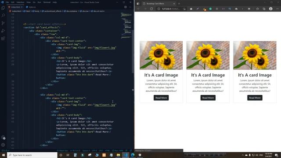Click the system clock in the taskbar
281x158 pixels.
[268, 155]
